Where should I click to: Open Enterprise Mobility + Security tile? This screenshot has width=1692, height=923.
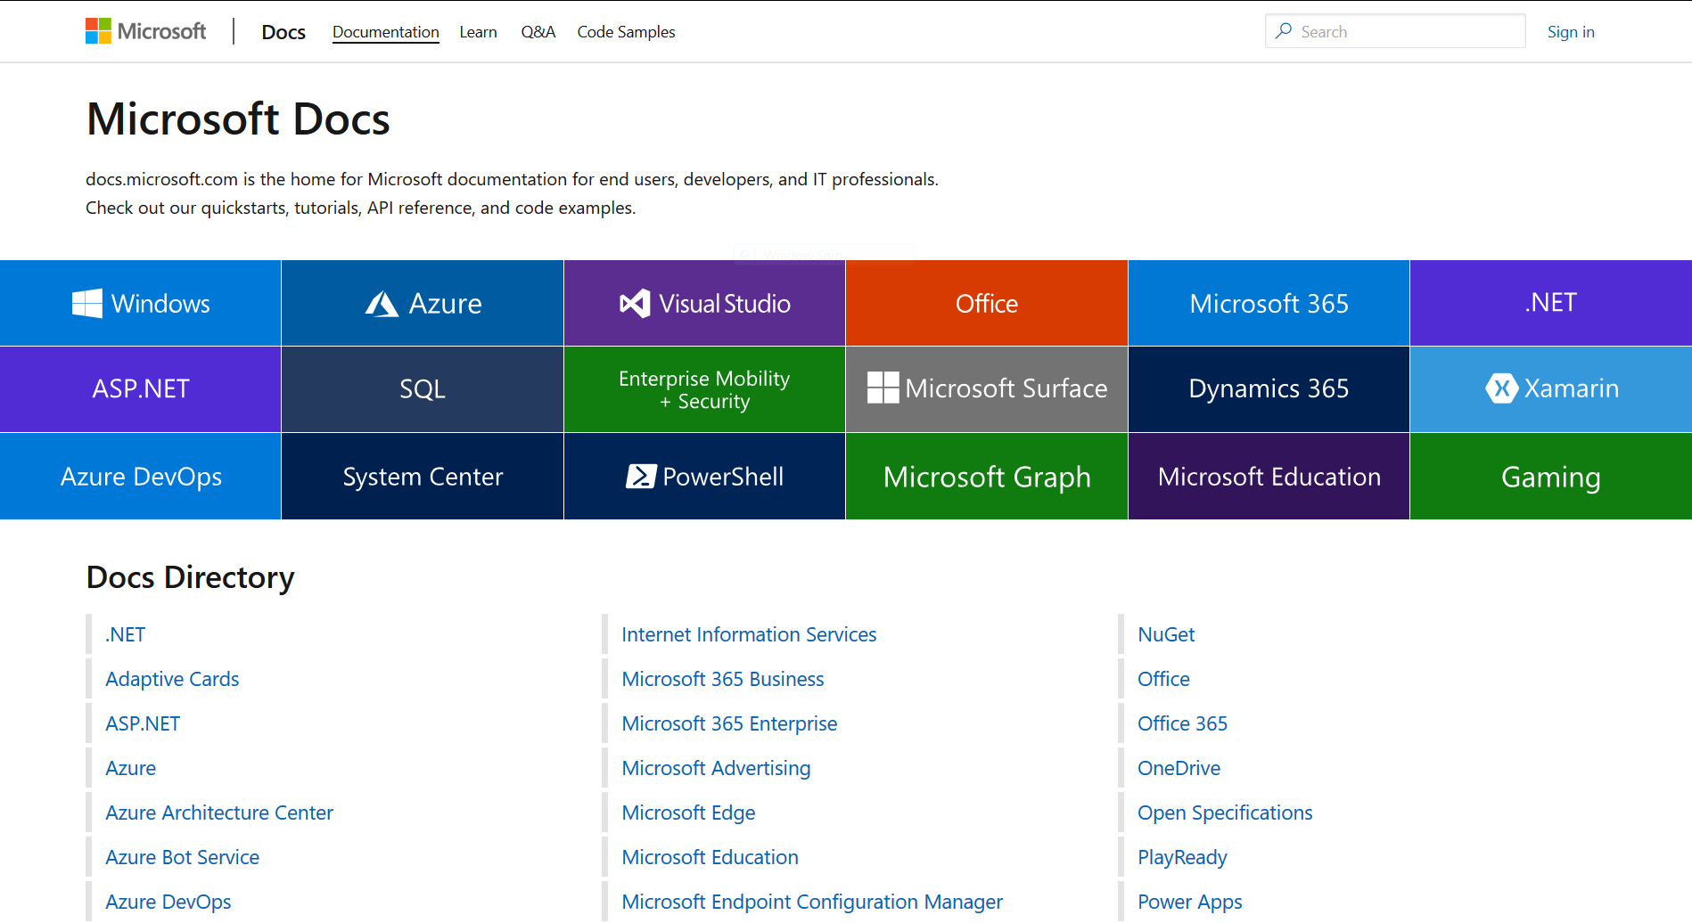704,389
